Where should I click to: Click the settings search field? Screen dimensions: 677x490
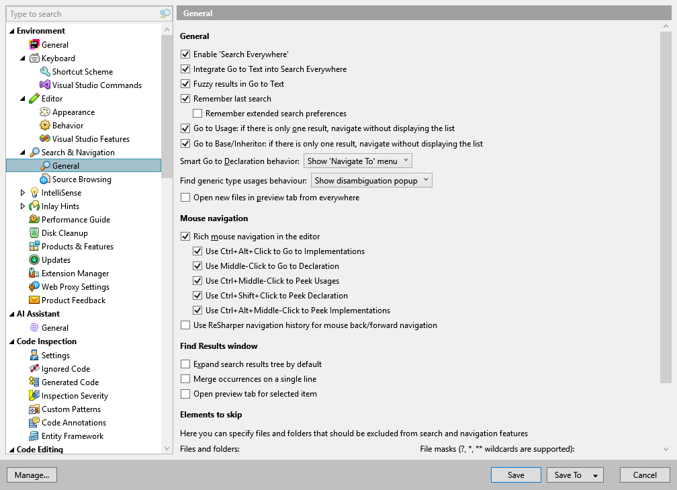tap(81, 13)
